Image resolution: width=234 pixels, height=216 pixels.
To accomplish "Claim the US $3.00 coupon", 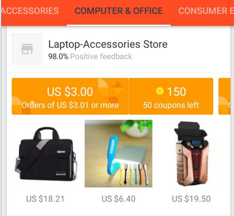I will tap(70, 96).
